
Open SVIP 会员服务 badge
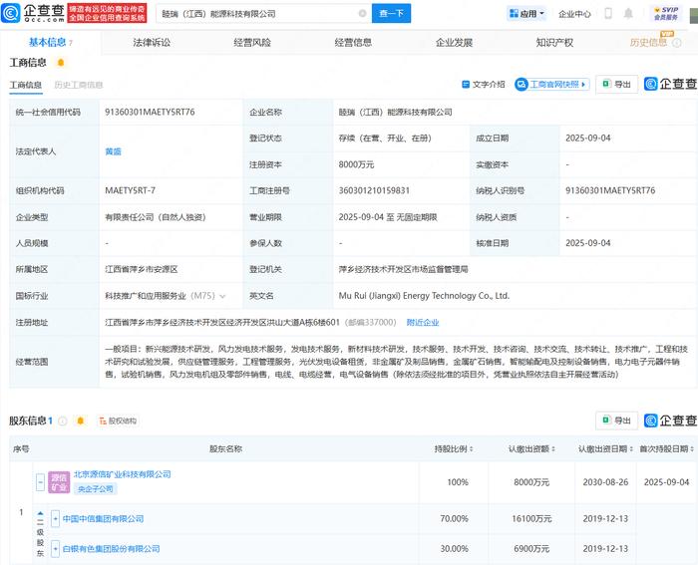pyautogui.click(x=665, y=13)
